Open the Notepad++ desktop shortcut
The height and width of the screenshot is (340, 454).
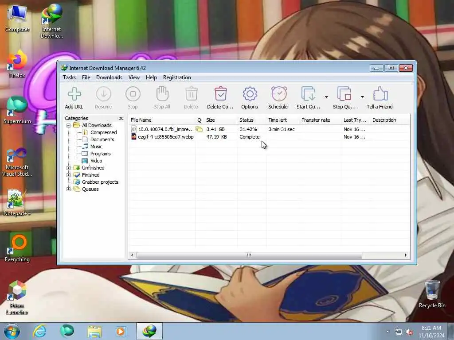coord(17,203)
